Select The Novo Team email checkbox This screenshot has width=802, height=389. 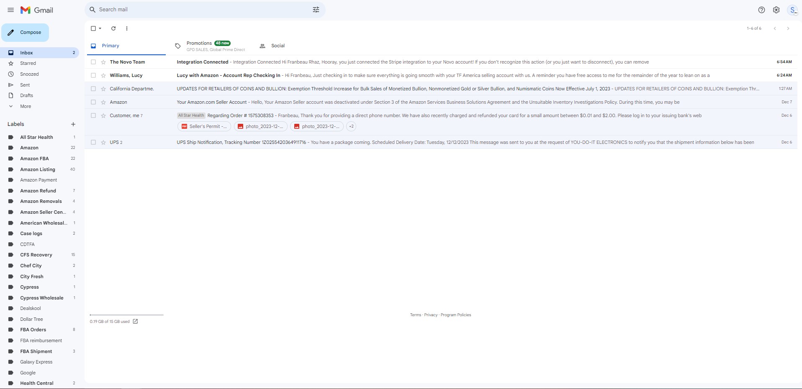tap(93, 62)
